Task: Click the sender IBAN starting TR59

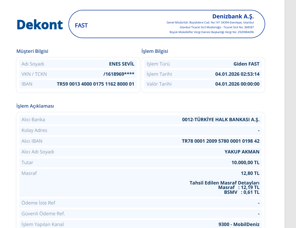Action: point(96,84)
